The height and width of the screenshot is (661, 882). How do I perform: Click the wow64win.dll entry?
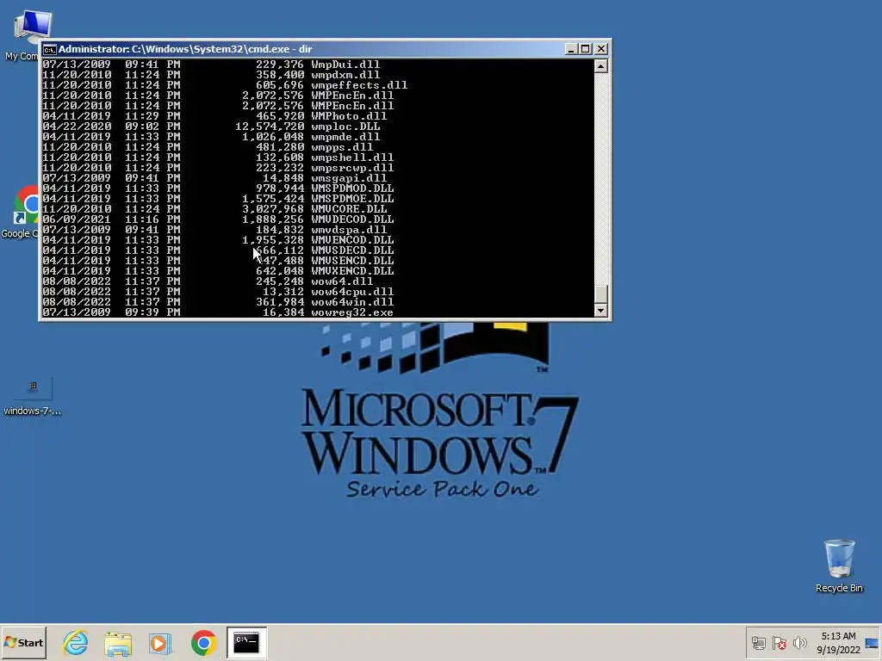click(352, 302)
